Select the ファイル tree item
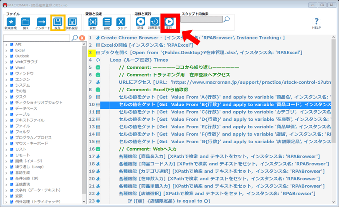The height and width of the screenshot is (207, 339). [x=23, y=126]
